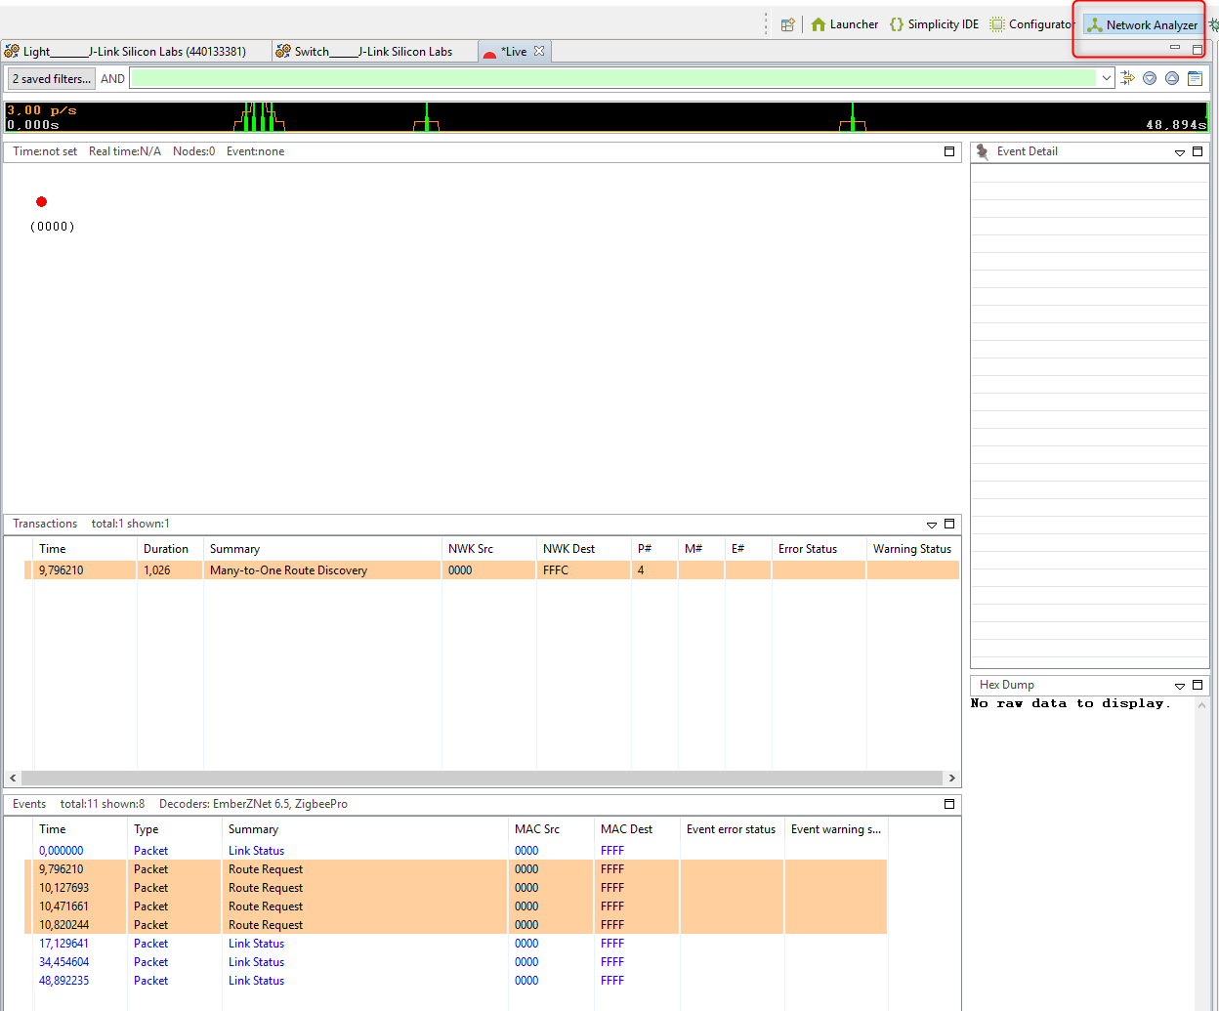Switch to the Simplicity IDE perspective

tap(934, 24)
